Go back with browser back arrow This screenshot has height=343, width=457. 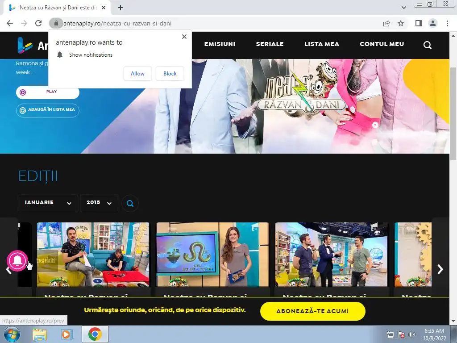pos(10,23)
